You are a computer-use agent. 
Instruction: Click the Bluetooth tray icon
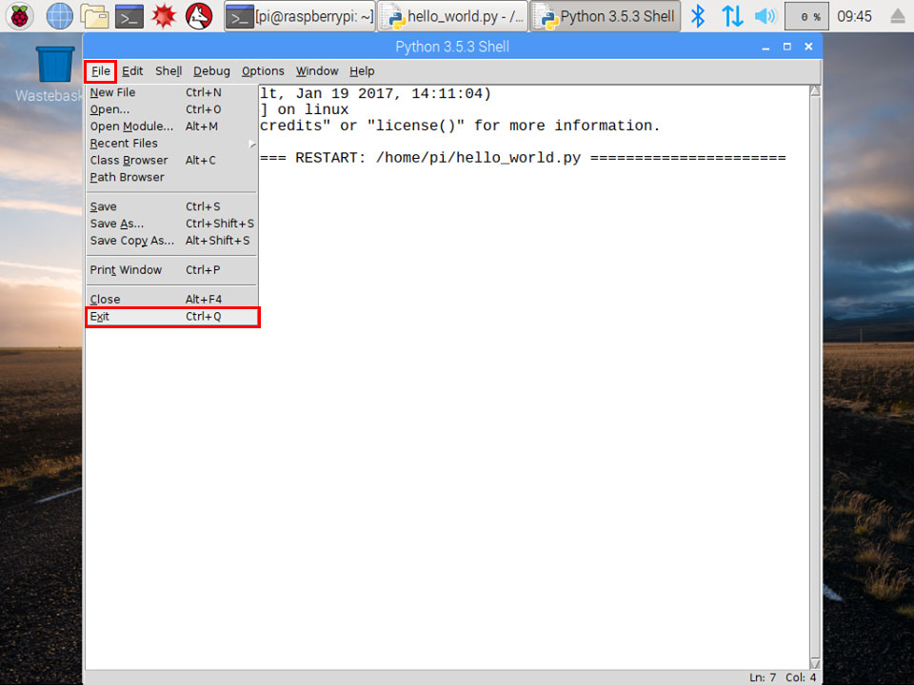697,16
